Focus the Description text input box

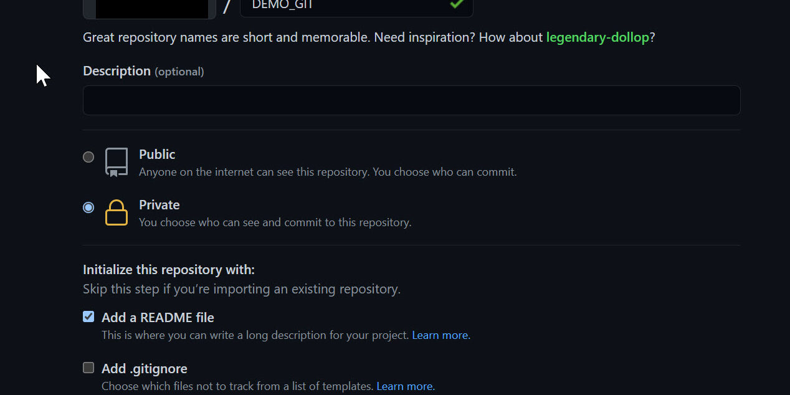[x=411, y=100]
